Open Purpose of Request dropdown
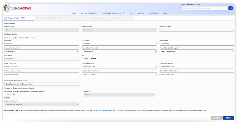238x126 pixels. point(42,104)
